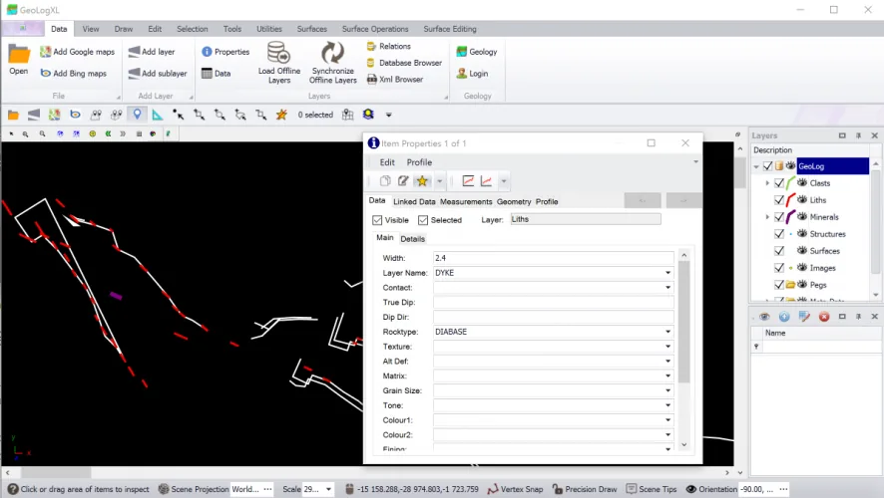Switch to the Details sub-tab
This screenshot has height=498, width=884.
412,239
